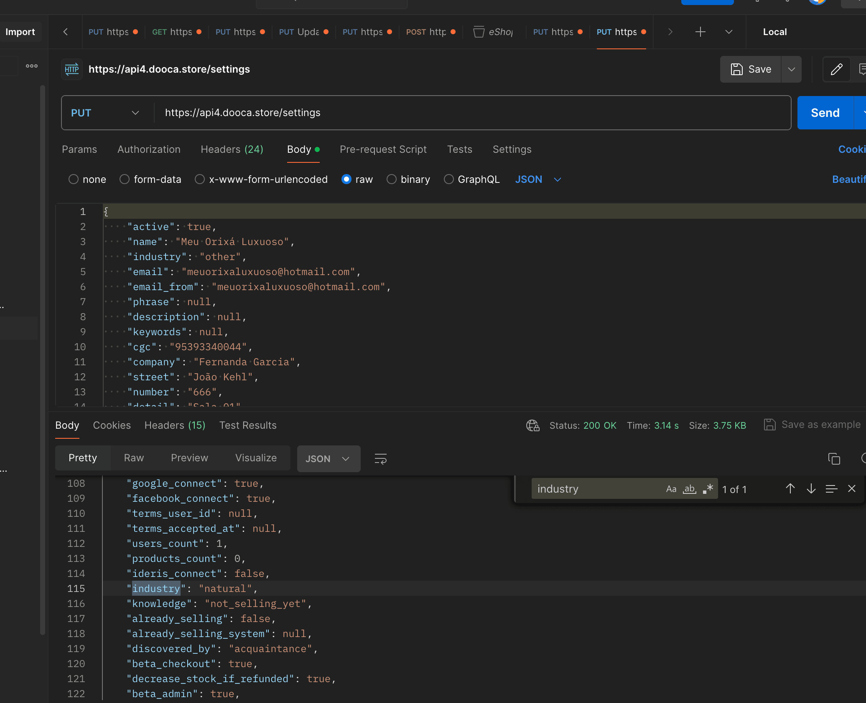Click Save as example icon
Image resolution: width=866 pixels, height=703 pixels.
coord(769,425)
